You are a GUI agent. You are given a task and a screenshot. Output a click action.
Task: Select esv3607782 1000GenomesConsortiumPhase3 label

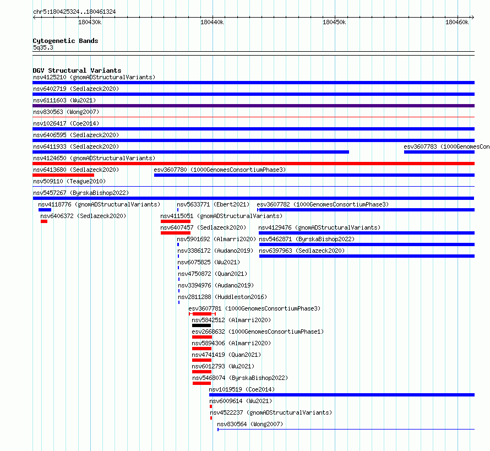323,204
